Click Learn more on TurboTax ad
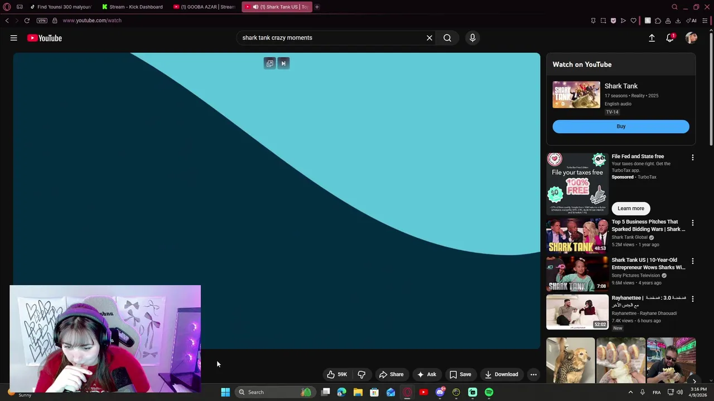Viewport: 714px width, 401px height. point(631,208)
